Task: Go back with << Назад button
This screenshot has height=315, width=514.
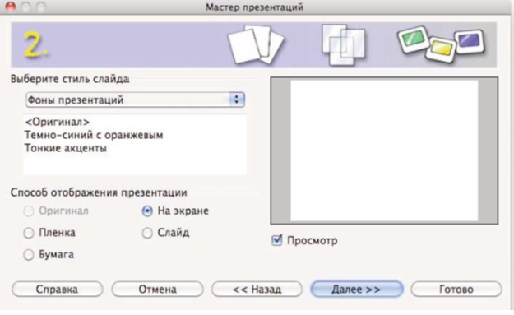Action: 257,290
